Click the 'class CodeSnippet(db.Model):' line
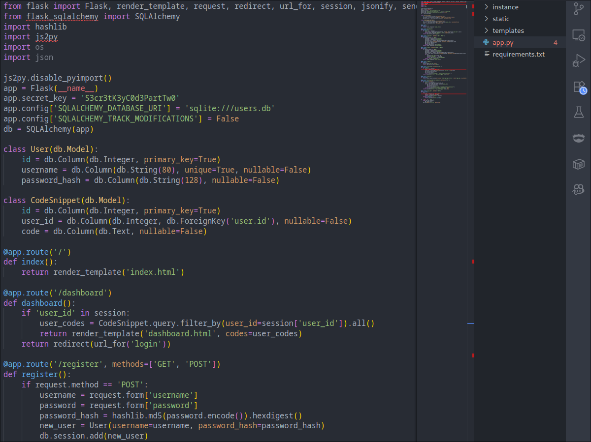This screenshot has width=591, height=442. (x=66, y=201)
